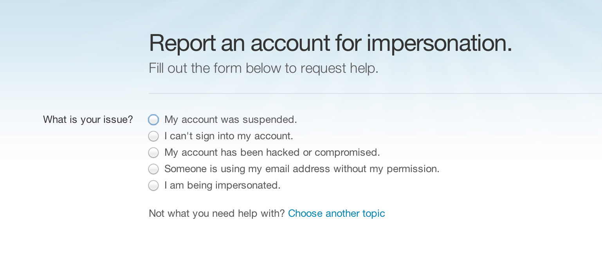602x259 pixels.
Task: Choose the 'I am being impersonated' radio button
Action: click(x=153, y=185)
